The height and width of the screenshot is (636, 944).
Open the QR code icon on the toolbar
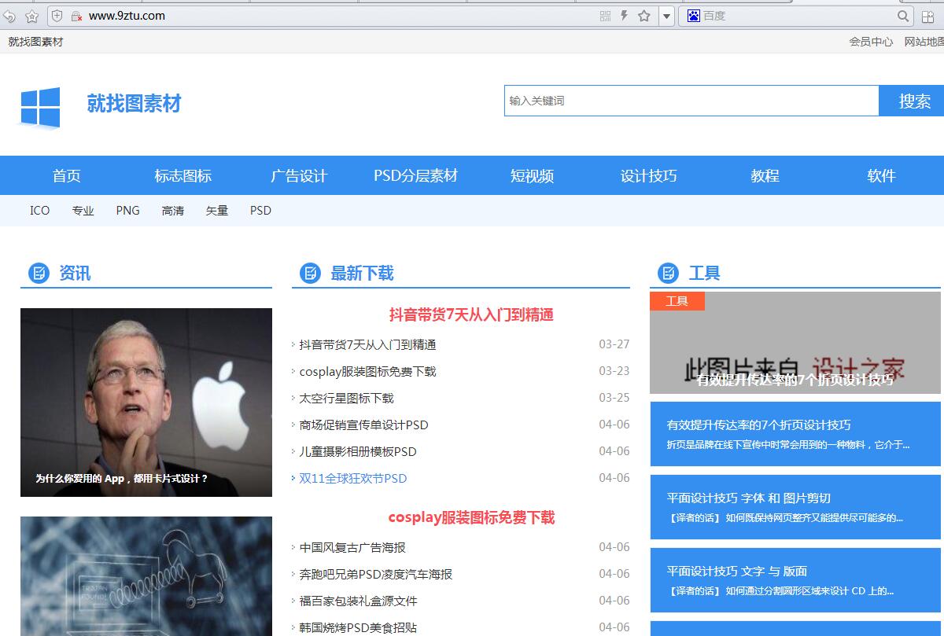(606, 15)
